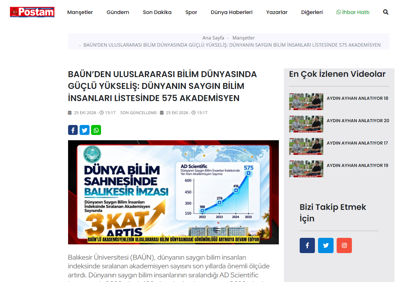
Task: Click the article title breadcrumb link
Action: click(232, 45)
